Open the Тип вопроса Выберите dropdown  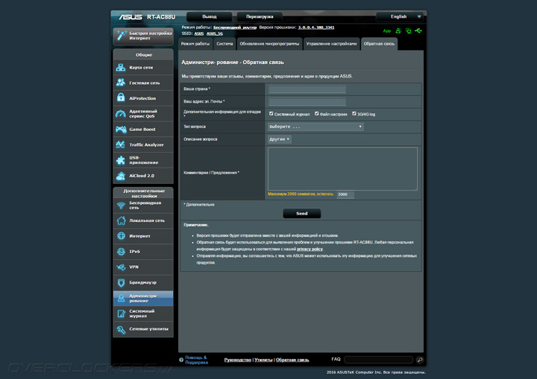[x=315, y=127]
